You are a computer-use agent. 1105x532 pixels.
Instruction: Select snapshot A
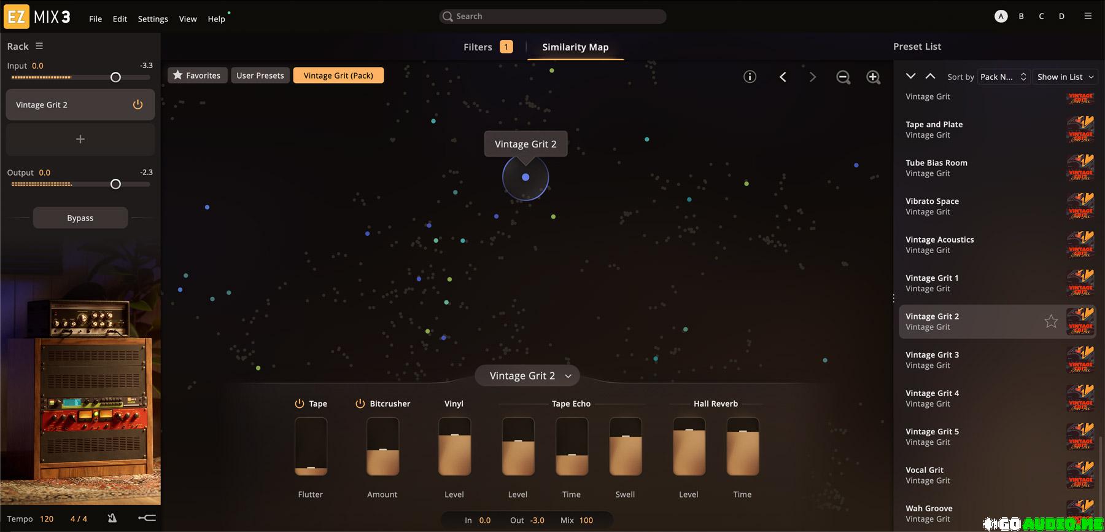1001,17
